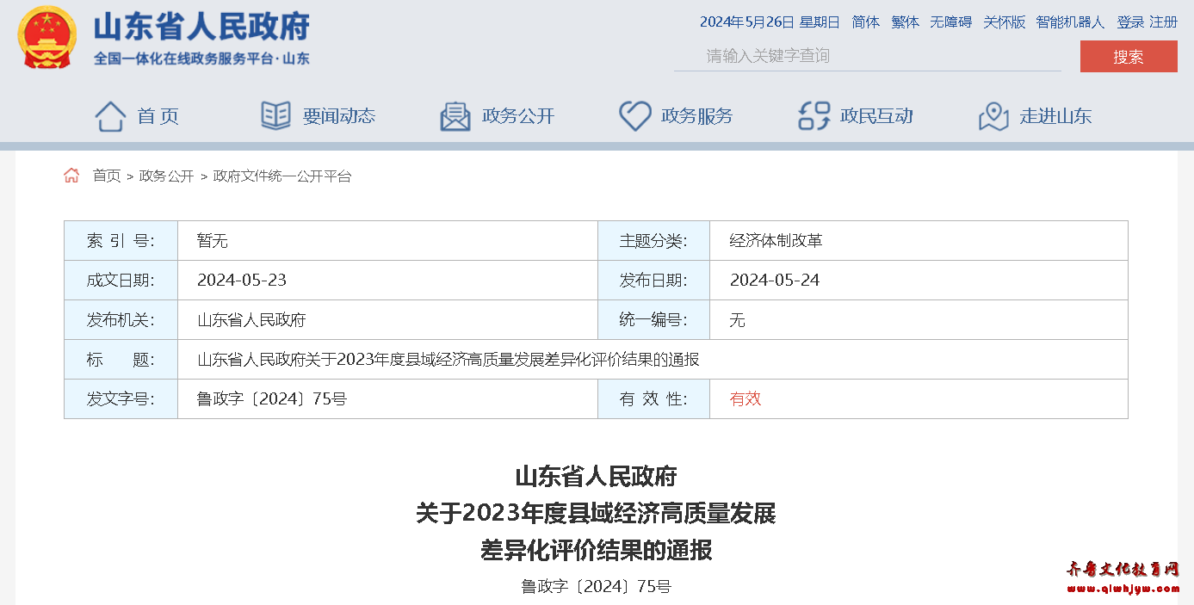This screenshot has height=605, width=1194.
Task: Switch to 简体 Chinese
Action: pos(866,22)
